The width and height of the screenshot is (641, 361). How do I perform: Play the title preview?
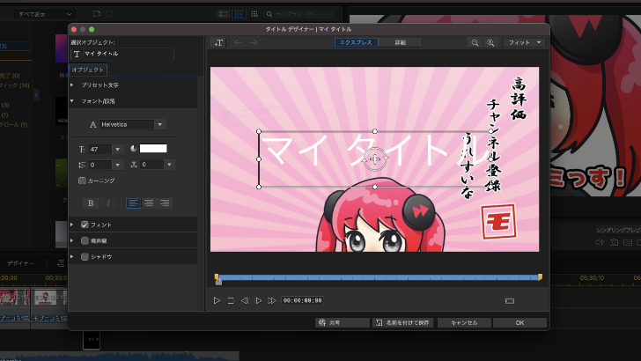click(217, 300)
